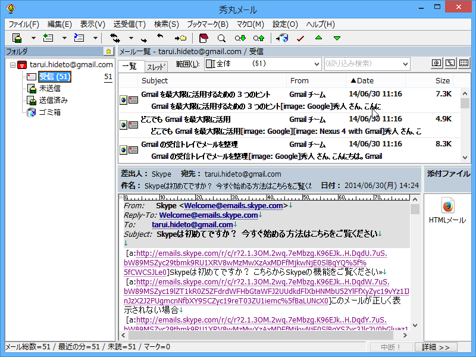Click the move to folder icon
Viewport: 476px width, 357px height.
(180, 38)
